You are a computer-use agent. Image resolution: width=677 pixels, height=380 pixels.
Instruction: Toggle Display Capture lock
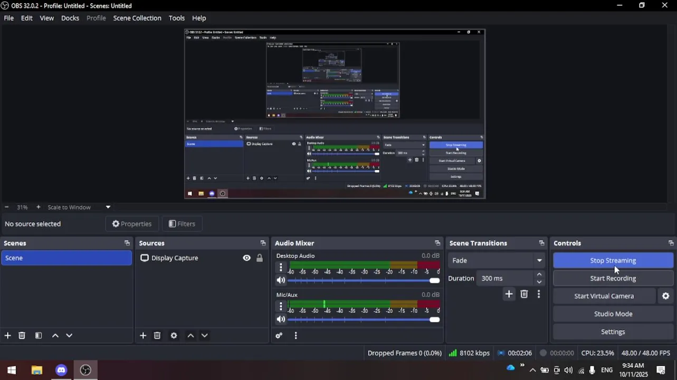pos(260,258)
